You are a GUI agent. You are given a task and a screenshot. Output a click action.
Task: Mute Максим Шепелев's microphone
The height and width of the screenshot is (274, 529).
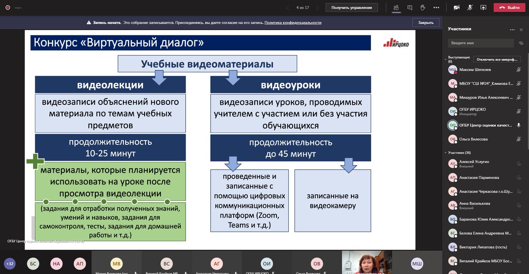pyautogui.click(x=519, y=70)
